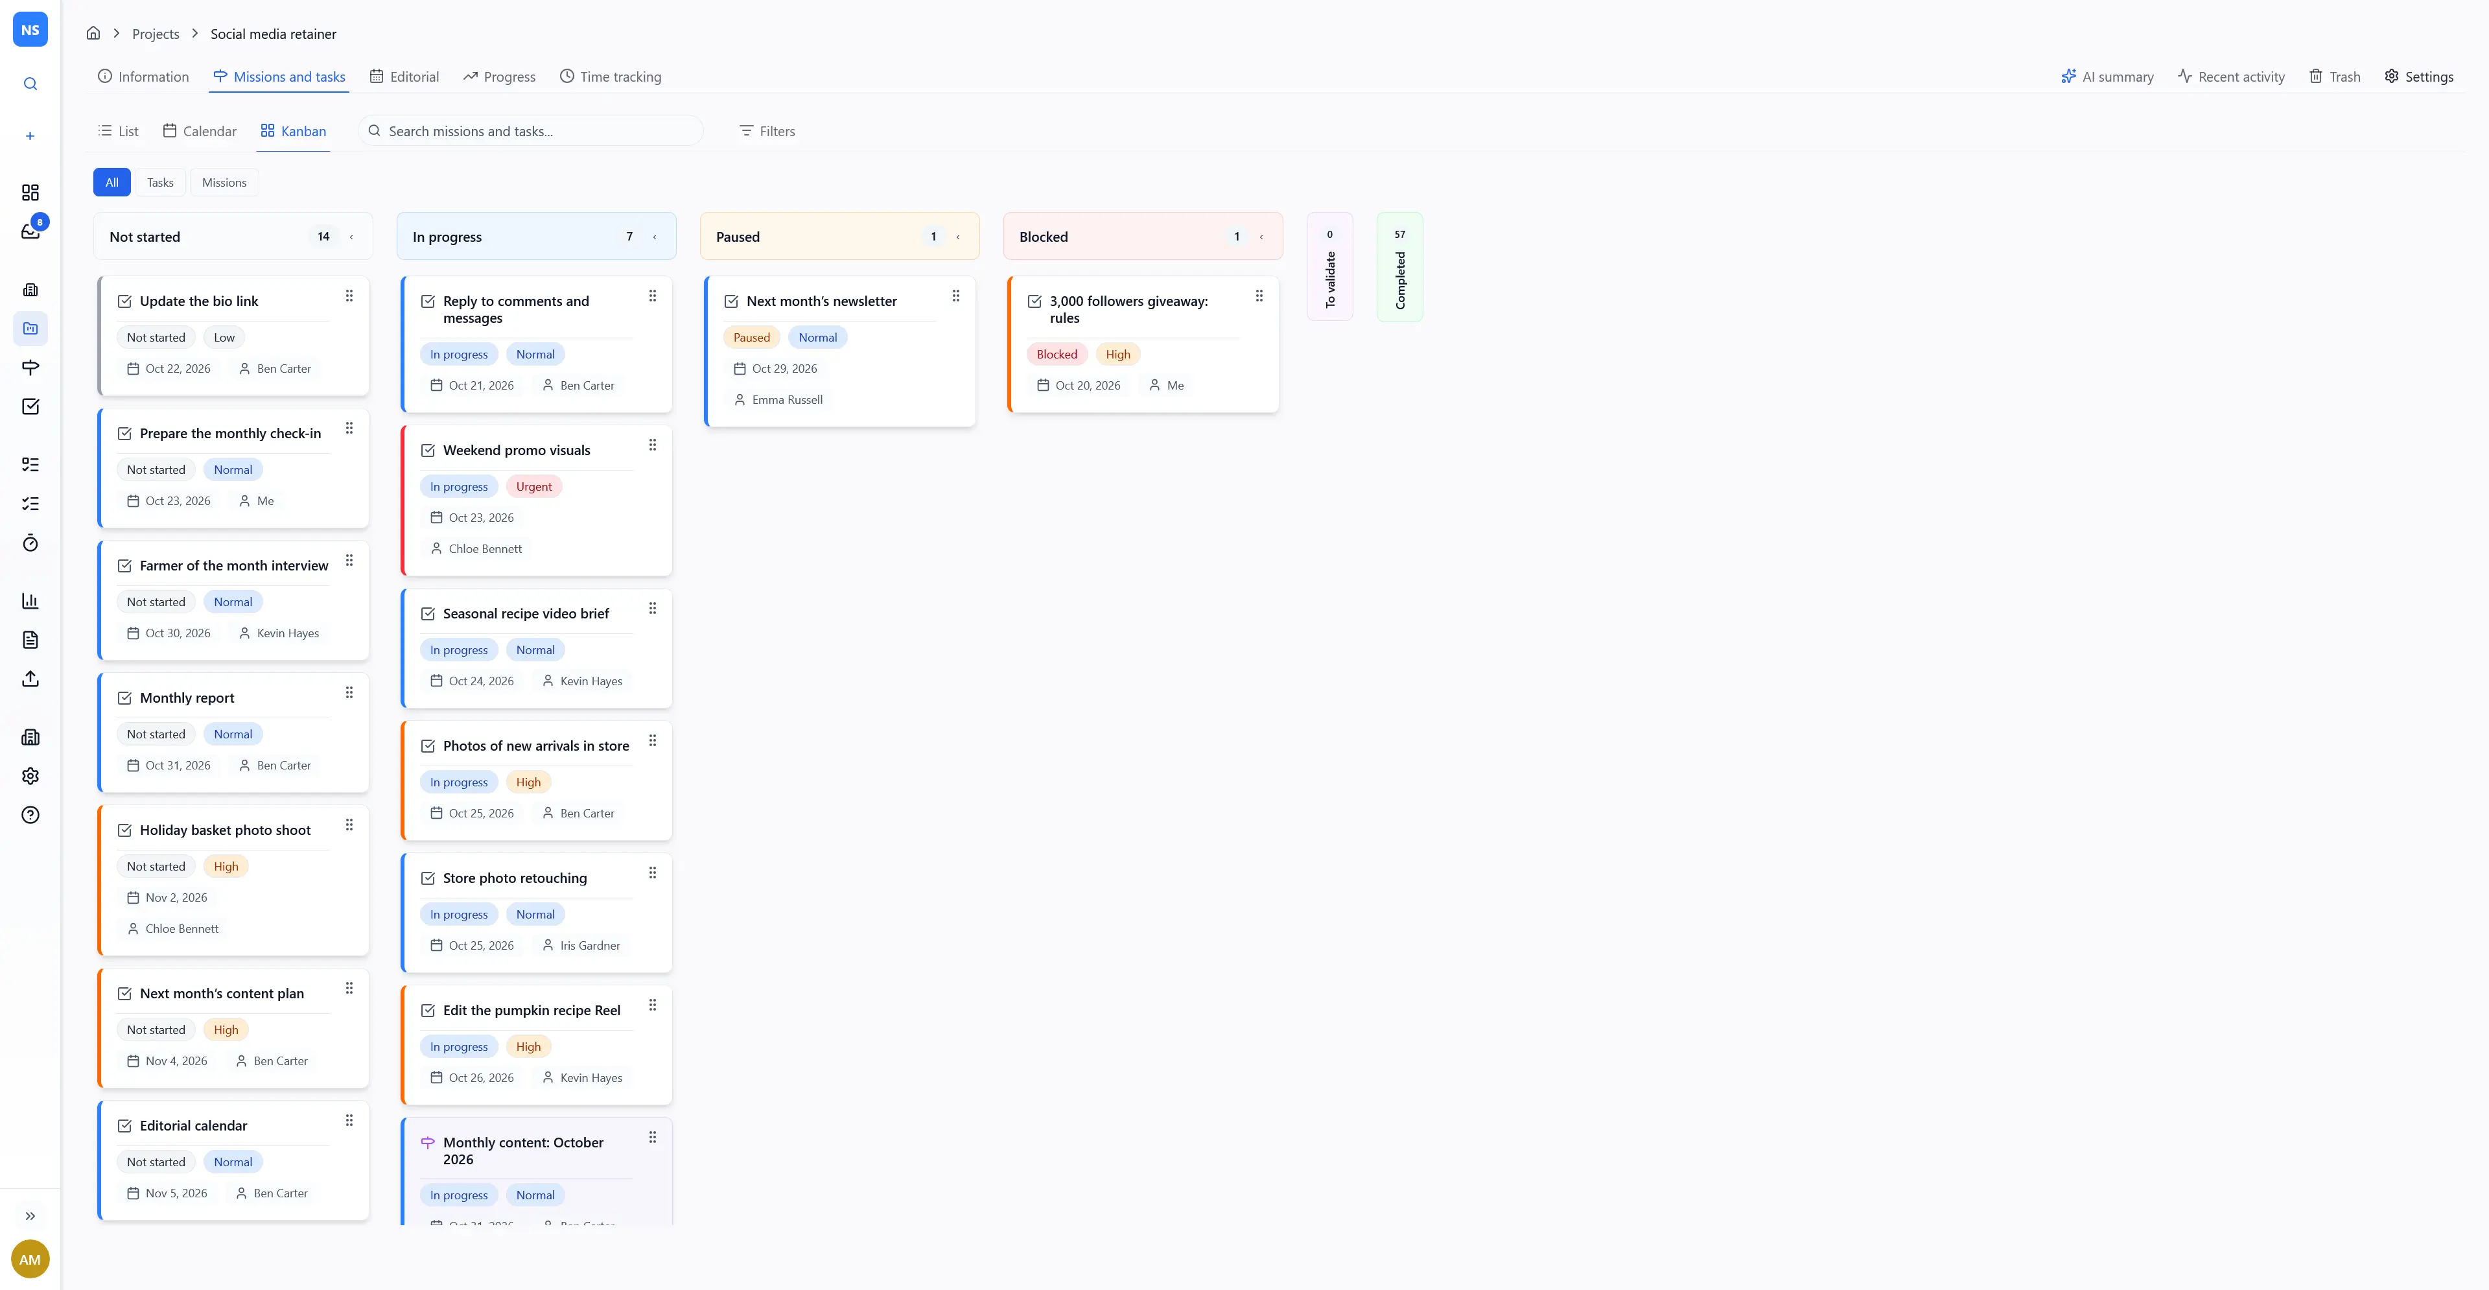Viewport: 2489px width, 1290px height.
Task: Go to home via breadcrumb house icon
Action: pyautogui.click(x=93, y=33)
